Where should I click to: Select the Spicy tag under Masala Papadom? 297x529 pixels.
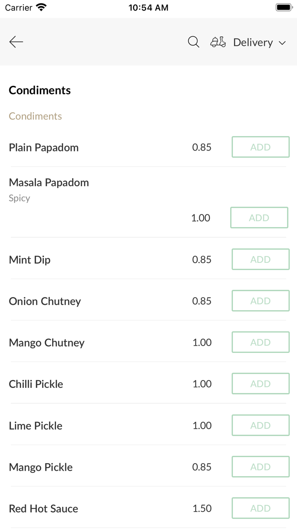19,198
